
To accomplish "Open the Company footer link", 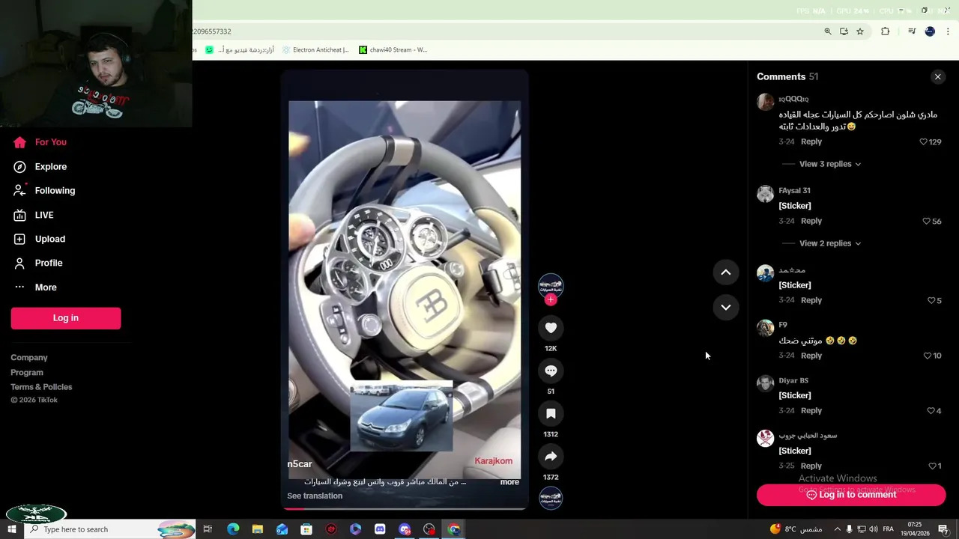I will coord(29,358).
